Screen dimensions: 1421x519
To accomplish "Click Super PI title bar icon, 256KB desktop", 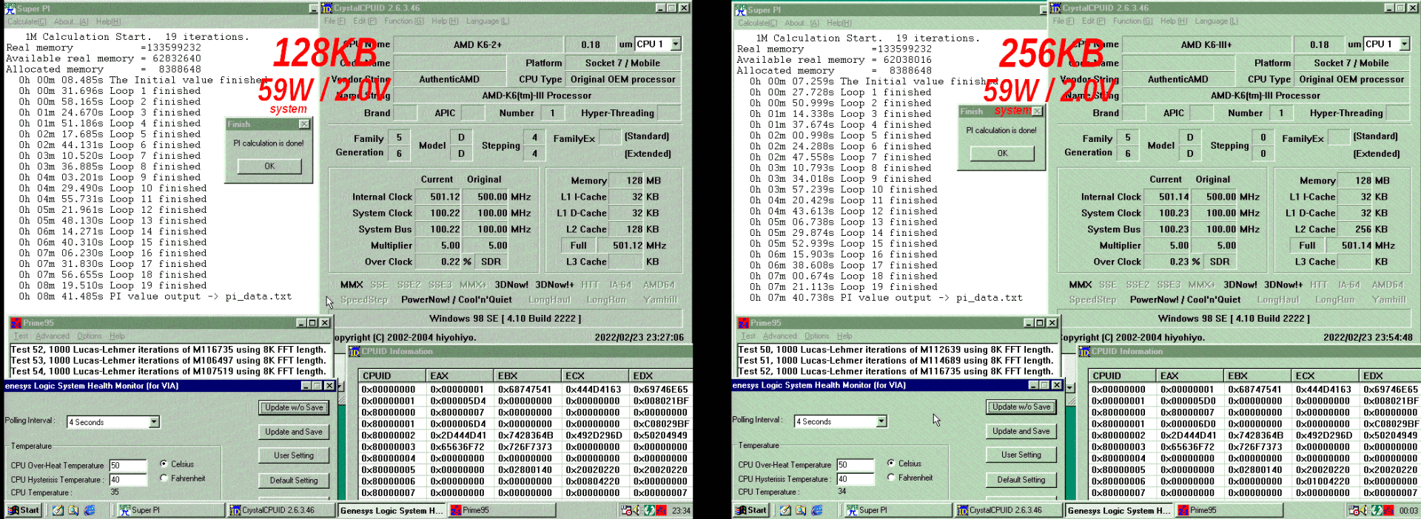I will (741, 10).
